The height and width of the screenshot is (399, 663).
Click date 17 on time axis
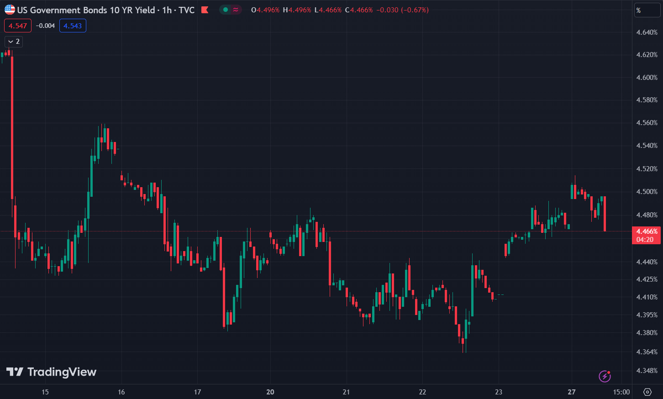pos(197,392)
